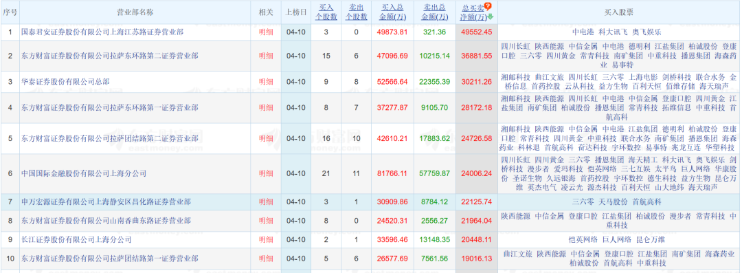Open 申万宏源证券上海静安区昌化路营业部 link
The height and width of the screenshot is (273, 742).
pos(106,202)
